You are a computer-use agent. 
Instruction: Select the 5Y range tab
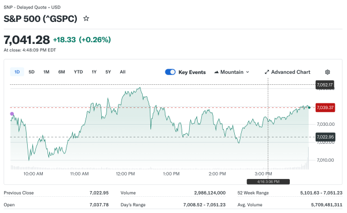108,72
